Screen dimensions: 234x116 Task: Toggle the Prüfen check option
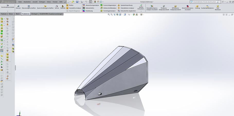70,5
